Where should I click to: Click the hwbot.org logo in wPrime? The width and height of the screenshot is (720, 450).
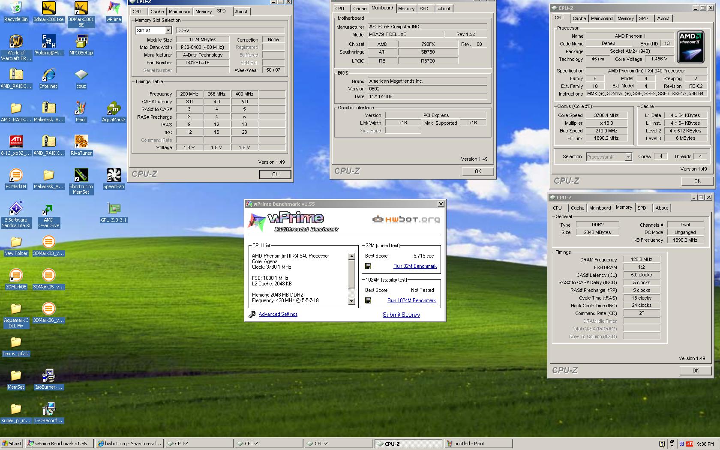(x=406, y=219)
